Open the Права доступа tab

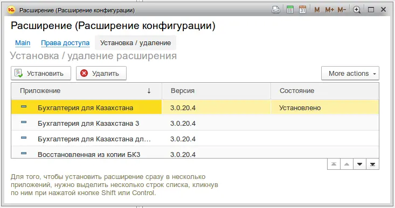65,43
